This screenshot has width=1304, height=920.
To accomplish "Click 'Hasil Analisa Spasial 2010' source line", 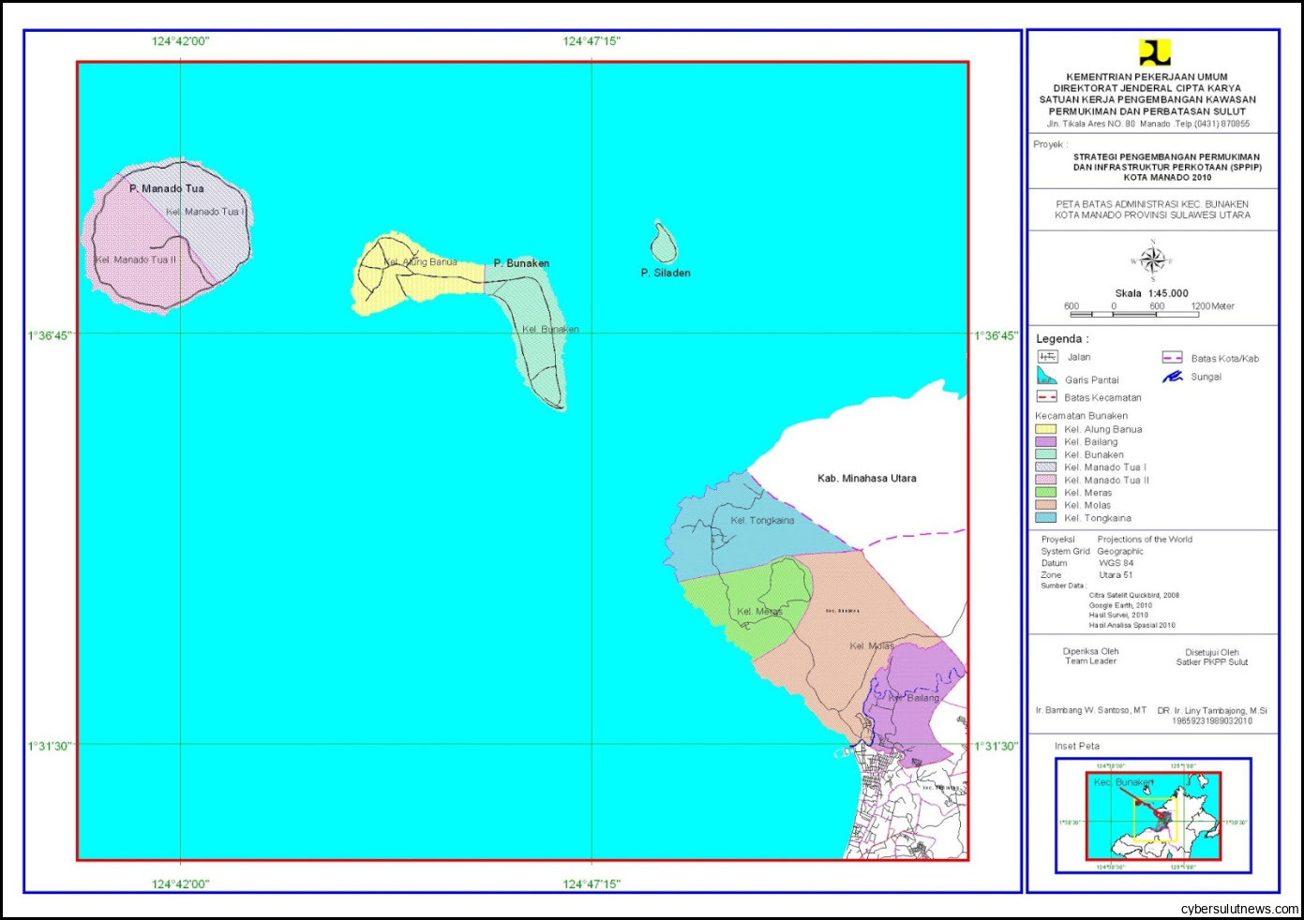I will tap(1132, 625).
